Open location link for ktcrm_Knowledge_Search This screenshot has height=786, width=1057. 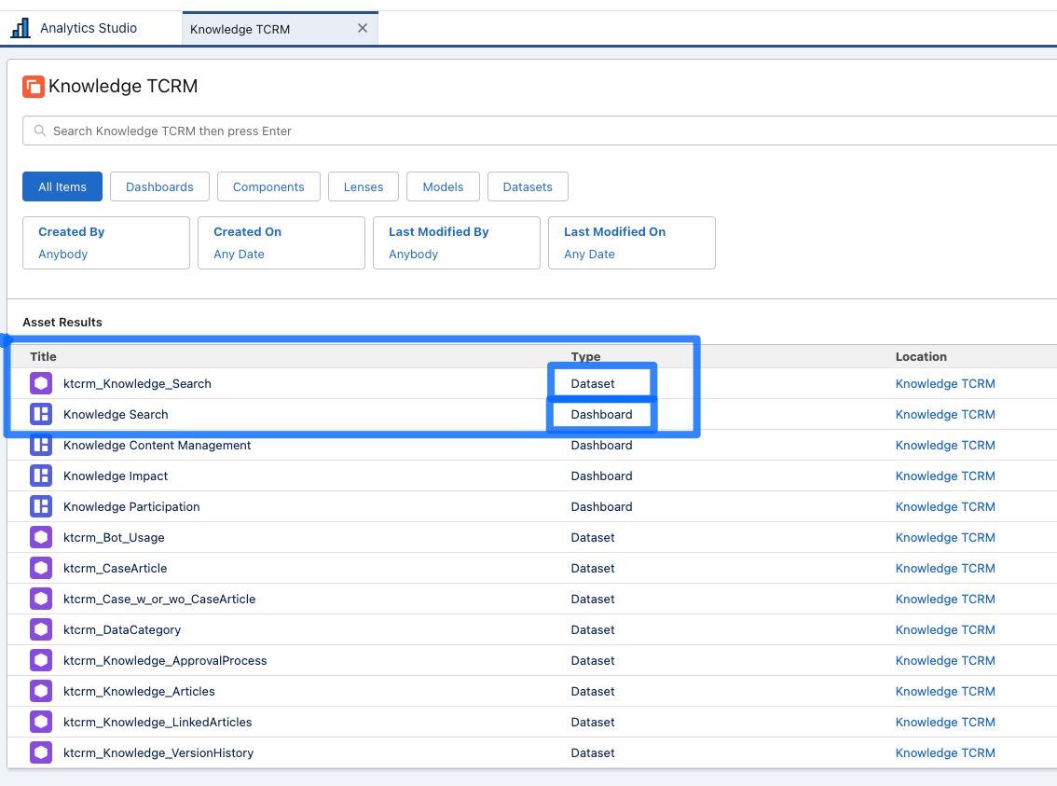[x=945, y=383]
